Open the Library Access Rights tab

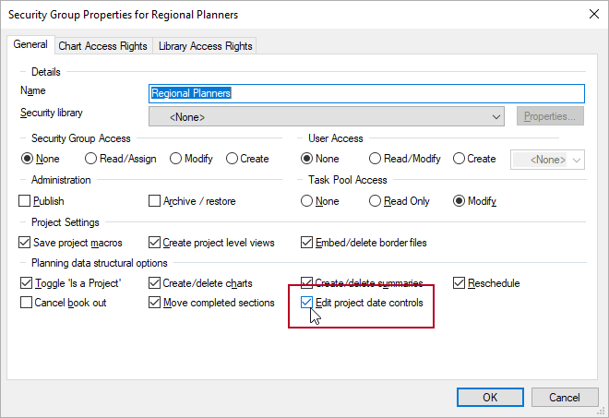click(205, 46)
